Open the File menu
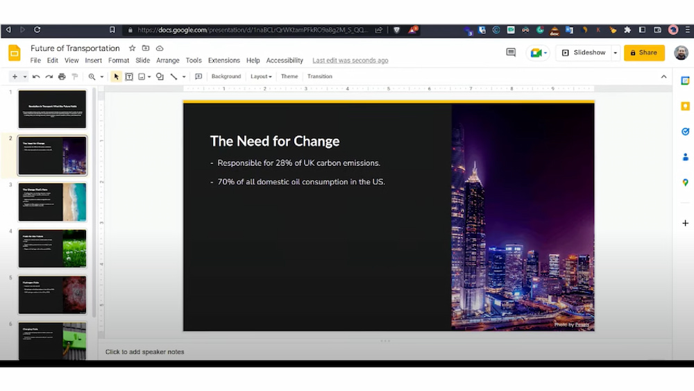694x391 pixels. click(x=35, y=60)
